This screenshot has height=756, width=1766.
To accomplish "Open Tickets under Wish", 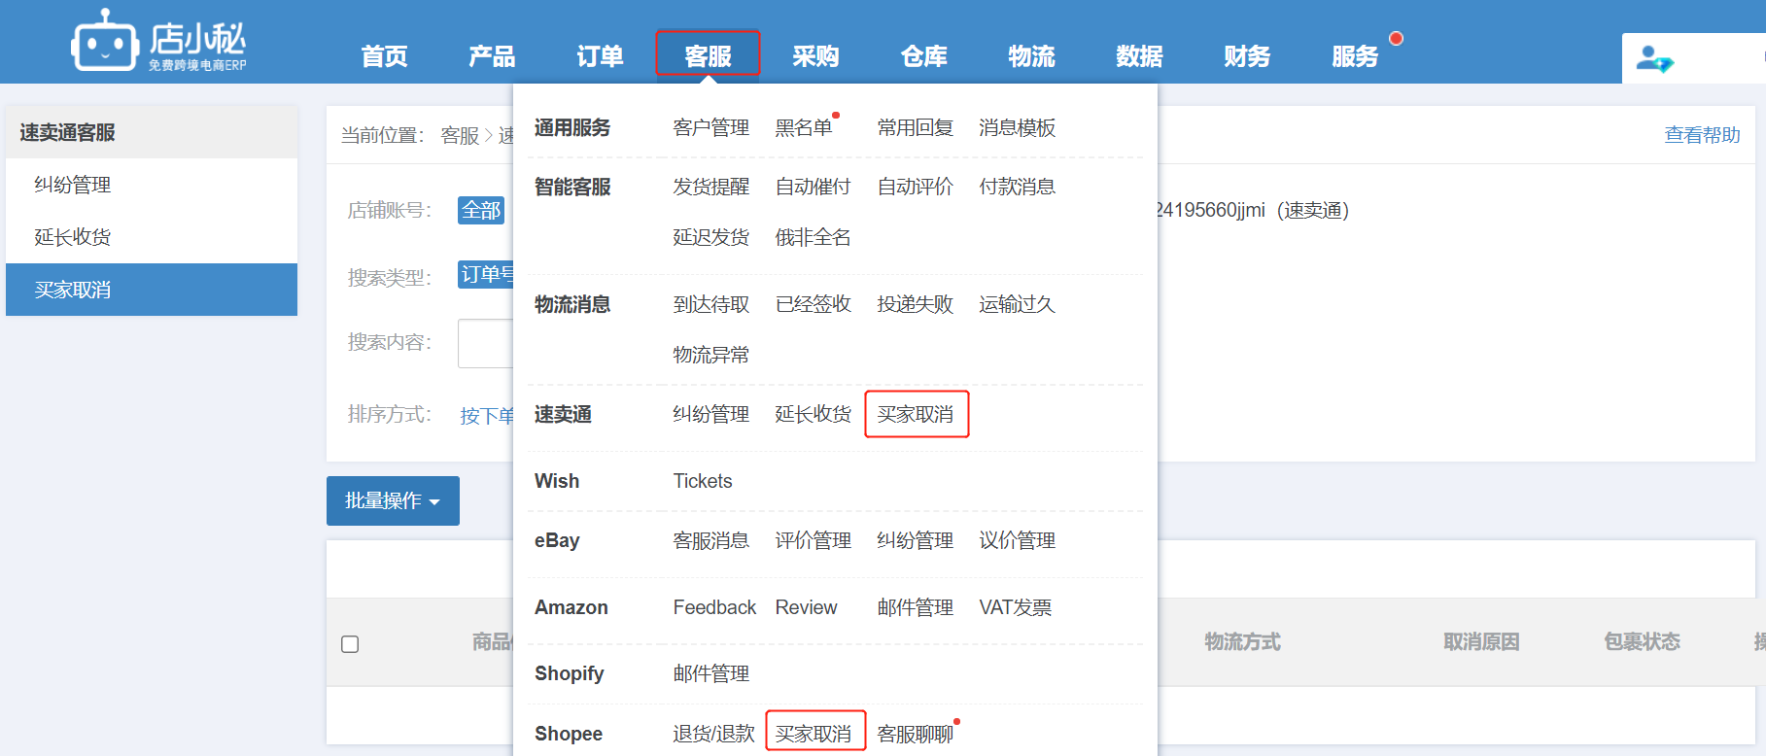I will coord(703,481).
